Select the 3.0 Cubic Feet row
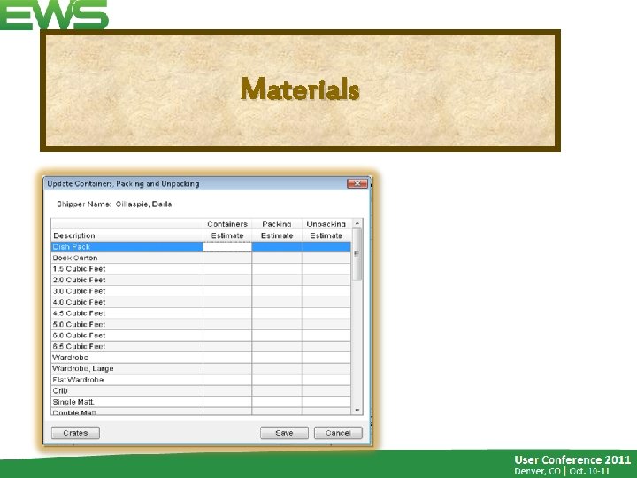The height and width of the screenshot is (478, 637). tap(201, 291)
